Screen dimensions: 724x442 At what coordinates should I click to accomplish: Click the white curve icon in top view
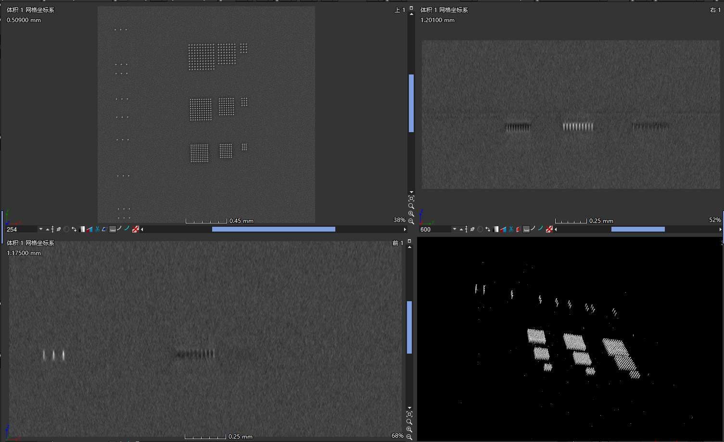[x=119, y=229]
